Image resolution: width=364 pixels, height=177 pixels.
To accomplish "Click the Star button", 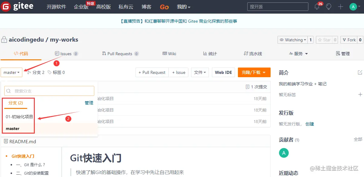I will click(324, 40).
